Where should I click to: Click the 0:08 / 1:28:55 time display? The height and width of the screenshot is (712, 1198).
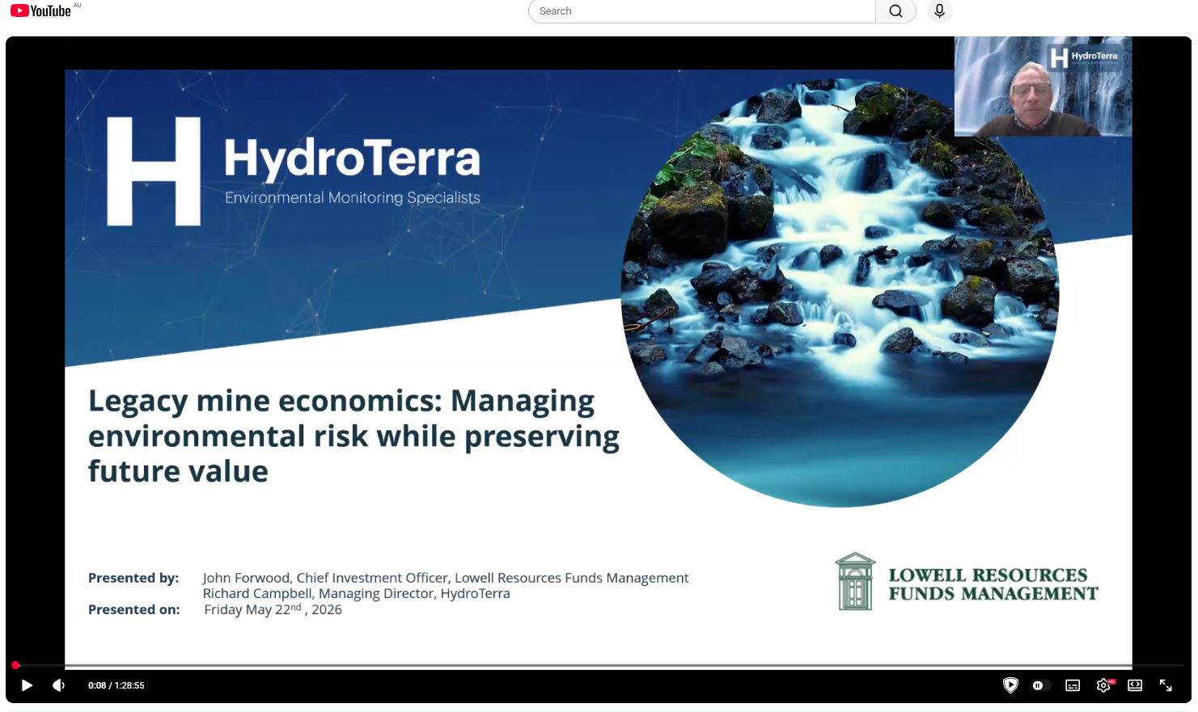(x=116, y=685)
